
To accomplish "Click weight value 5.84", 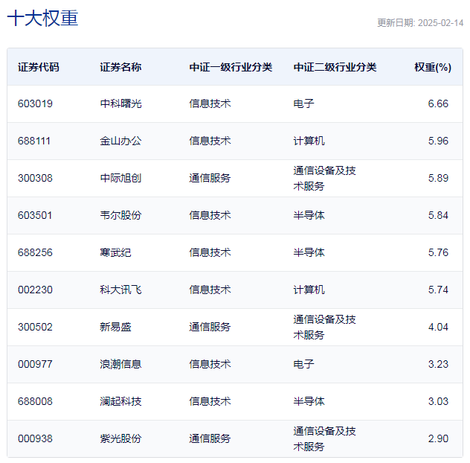I will coord(438,215).
